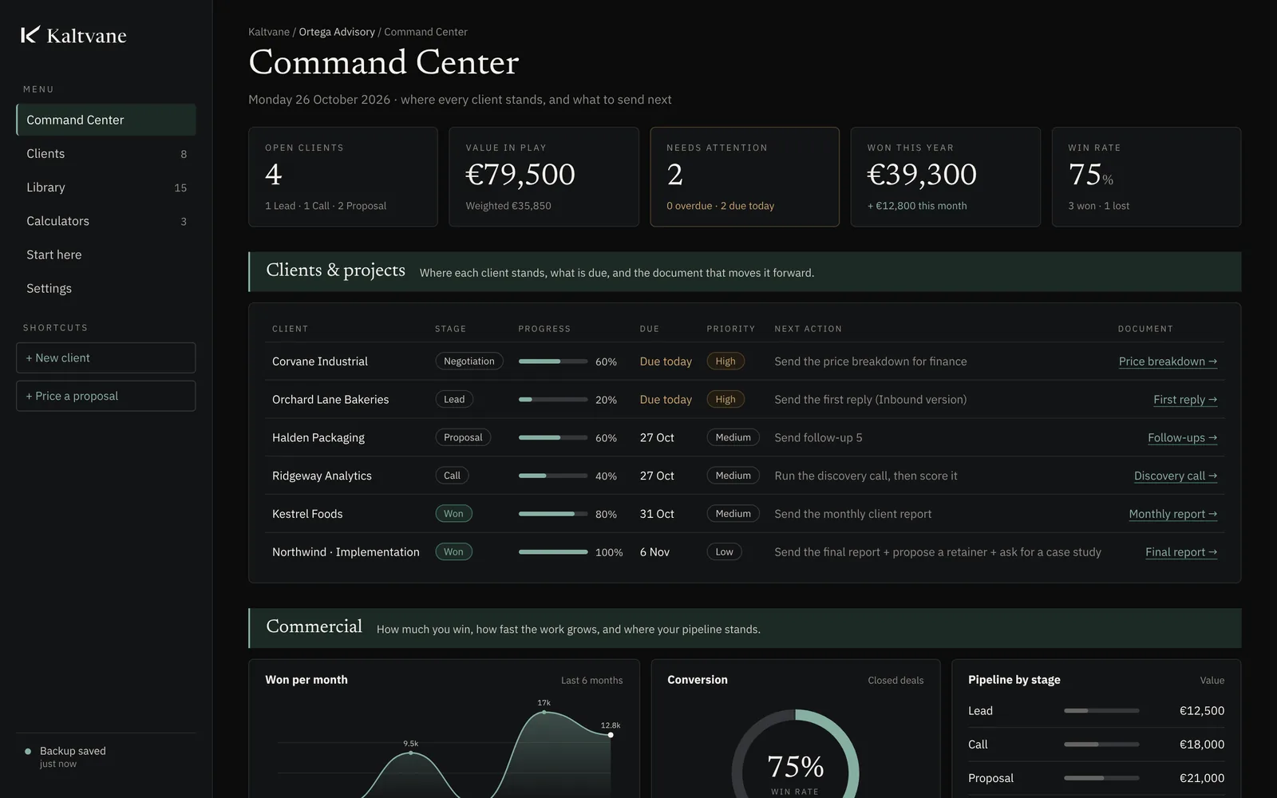Click the Stage column header

450,329
